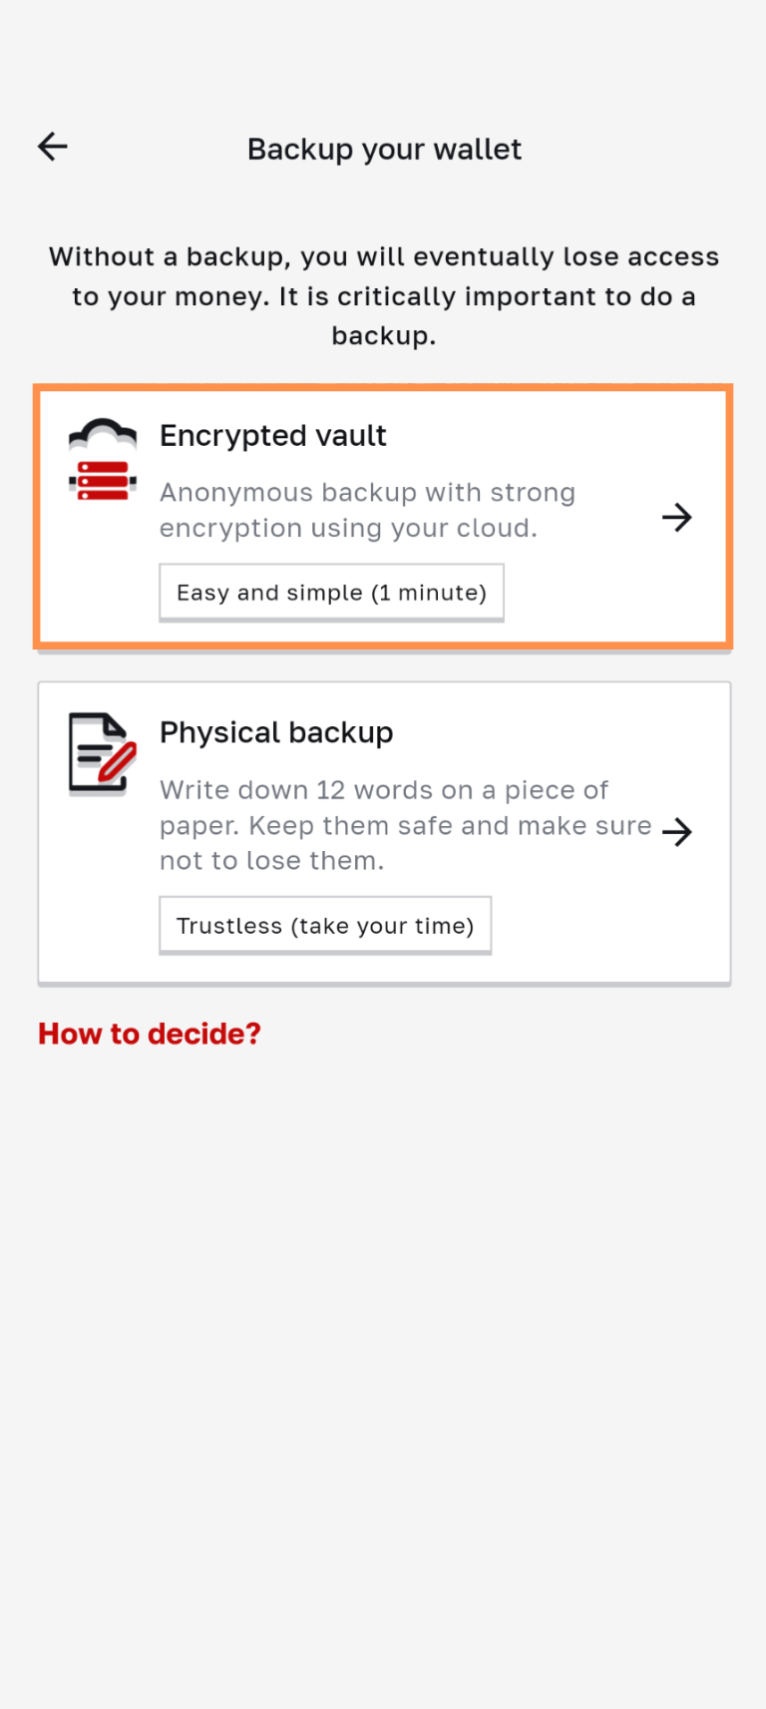Tap 'not to lose them.' text line

click(271, 861)
